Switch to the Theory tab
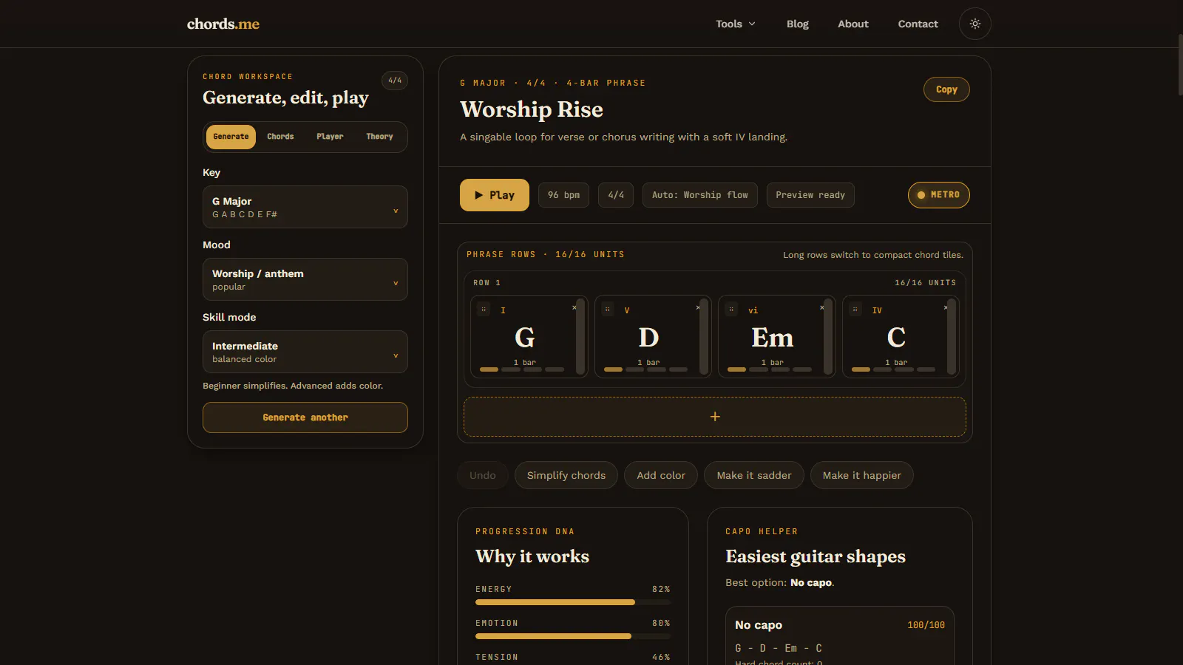Viewport: 1183px width, 665px height. 379,137
